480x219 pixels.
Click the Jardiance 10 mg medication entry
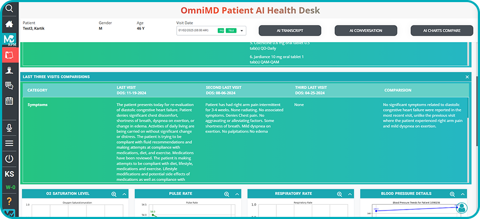(x=277, y=59)
